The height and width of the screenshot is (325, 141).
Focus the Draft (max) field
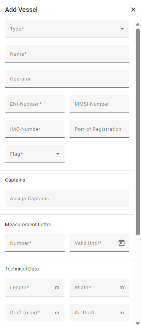(35, 312)
